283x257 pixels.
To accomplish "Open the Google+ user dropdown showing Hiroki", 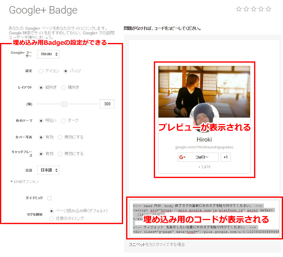I will 48,54.
